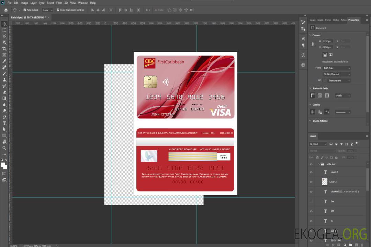Toggle the grid button in Rulers & Grids
This screenshot has height=247, width=371.
[320, 95]
